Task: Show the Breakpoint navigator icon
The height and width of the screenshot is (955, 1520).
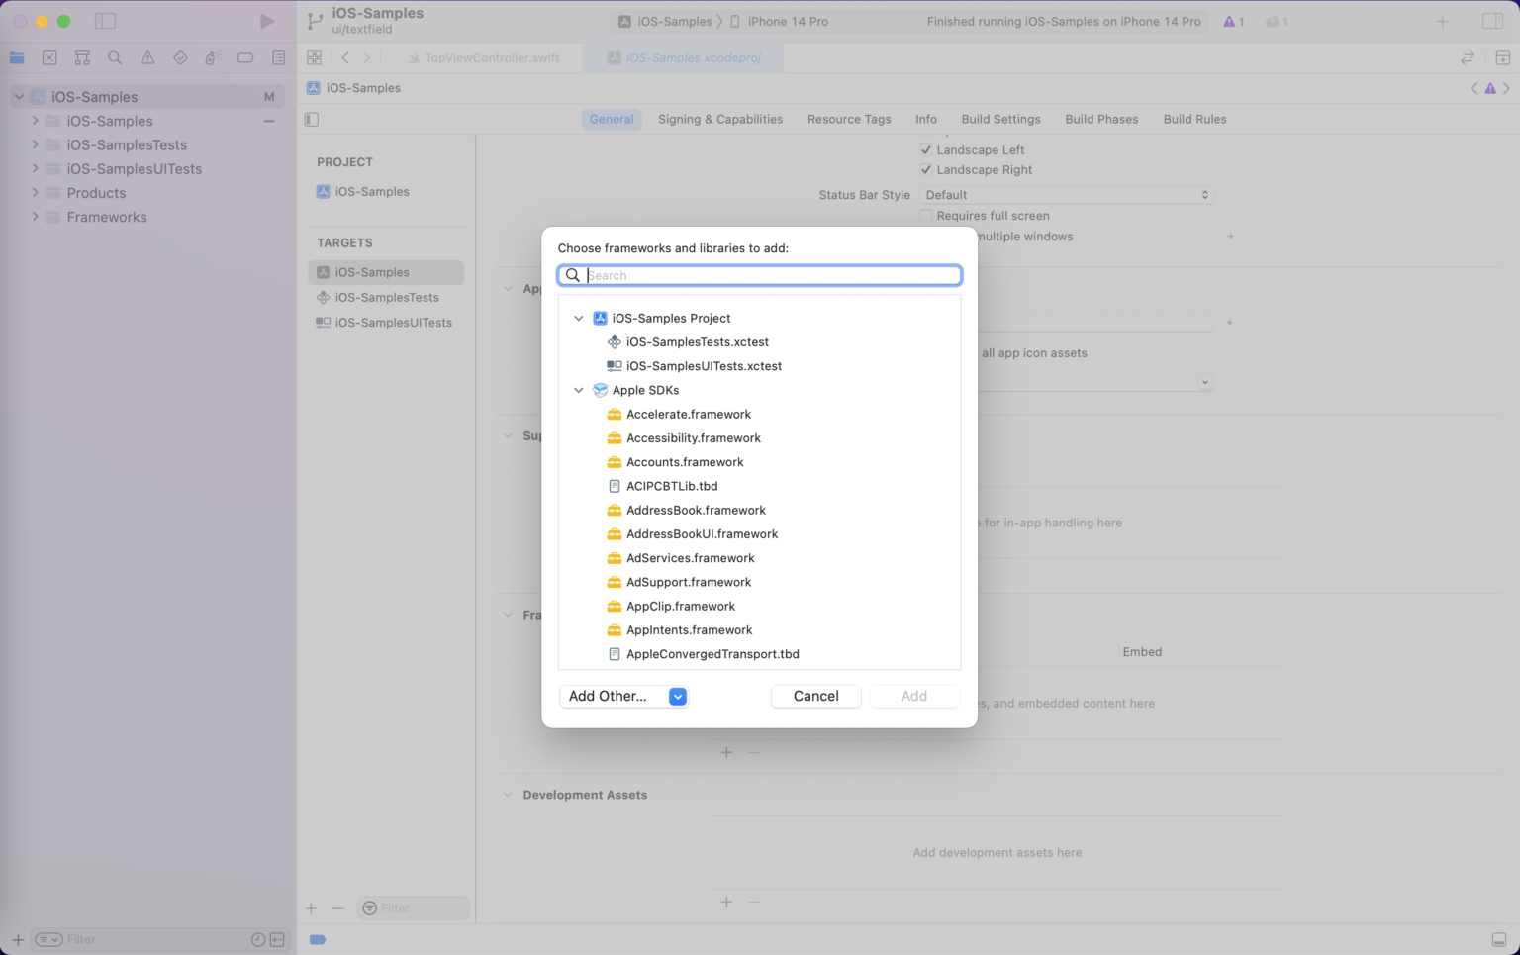Action: [x=245, y=57]
